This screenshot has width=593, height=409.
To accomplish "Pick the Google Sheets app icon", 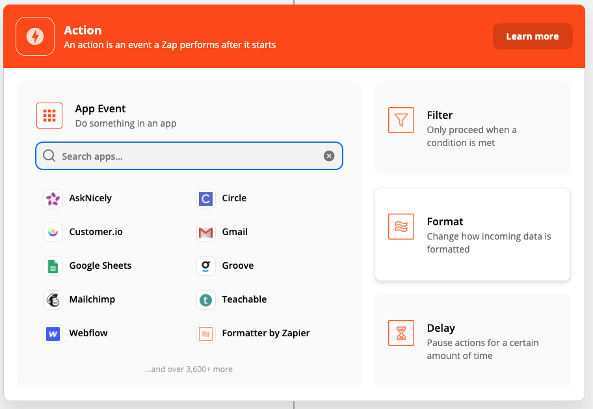I will pyautogui.click(x=53, y=266).
